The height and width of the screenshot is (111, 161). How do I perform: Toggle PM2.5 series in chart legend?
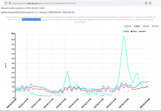click(134, 31)
